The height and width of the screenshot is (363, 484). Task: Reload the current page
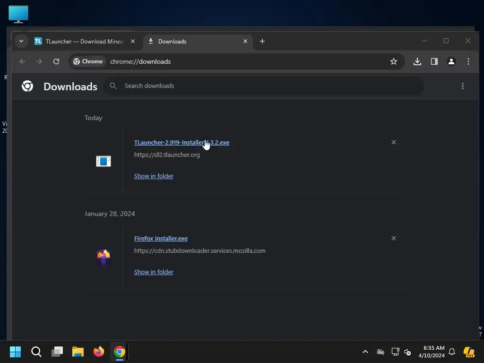pos(56,61)
